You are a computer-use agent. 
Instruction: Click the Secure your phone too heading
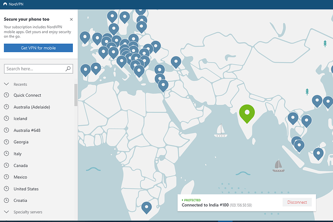(x=27, y=19)
